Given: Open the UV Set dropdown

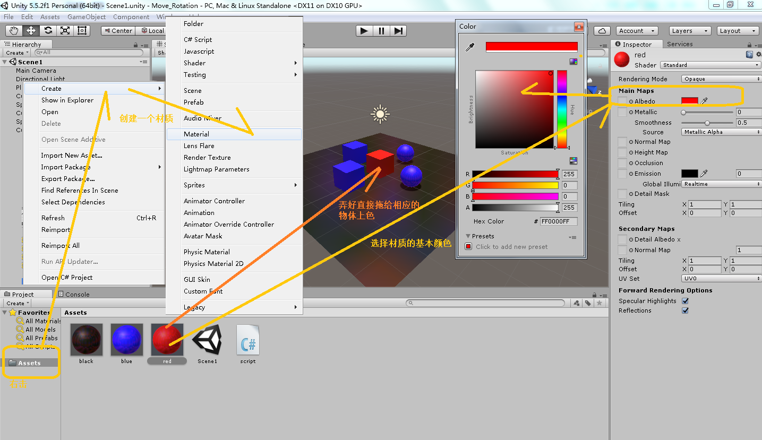Looking at the screenshot, I should click(721, 279).
